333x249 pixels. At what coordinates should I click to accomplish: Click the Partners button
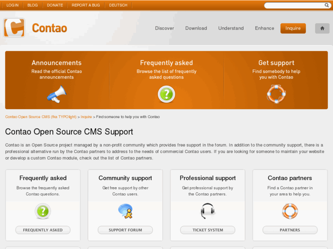click(290, 230)
